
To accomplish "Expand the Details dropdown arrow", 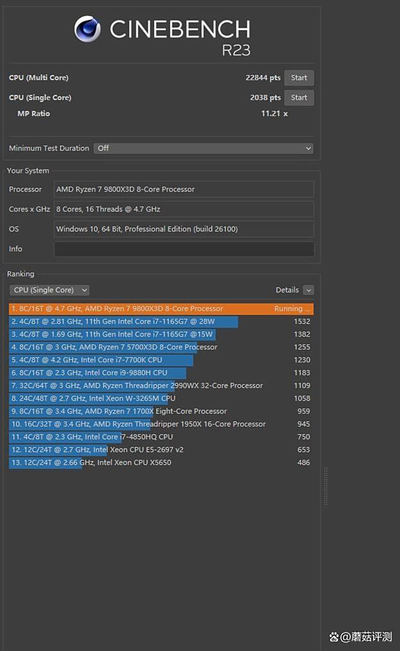I will click(x=308, y=290).
